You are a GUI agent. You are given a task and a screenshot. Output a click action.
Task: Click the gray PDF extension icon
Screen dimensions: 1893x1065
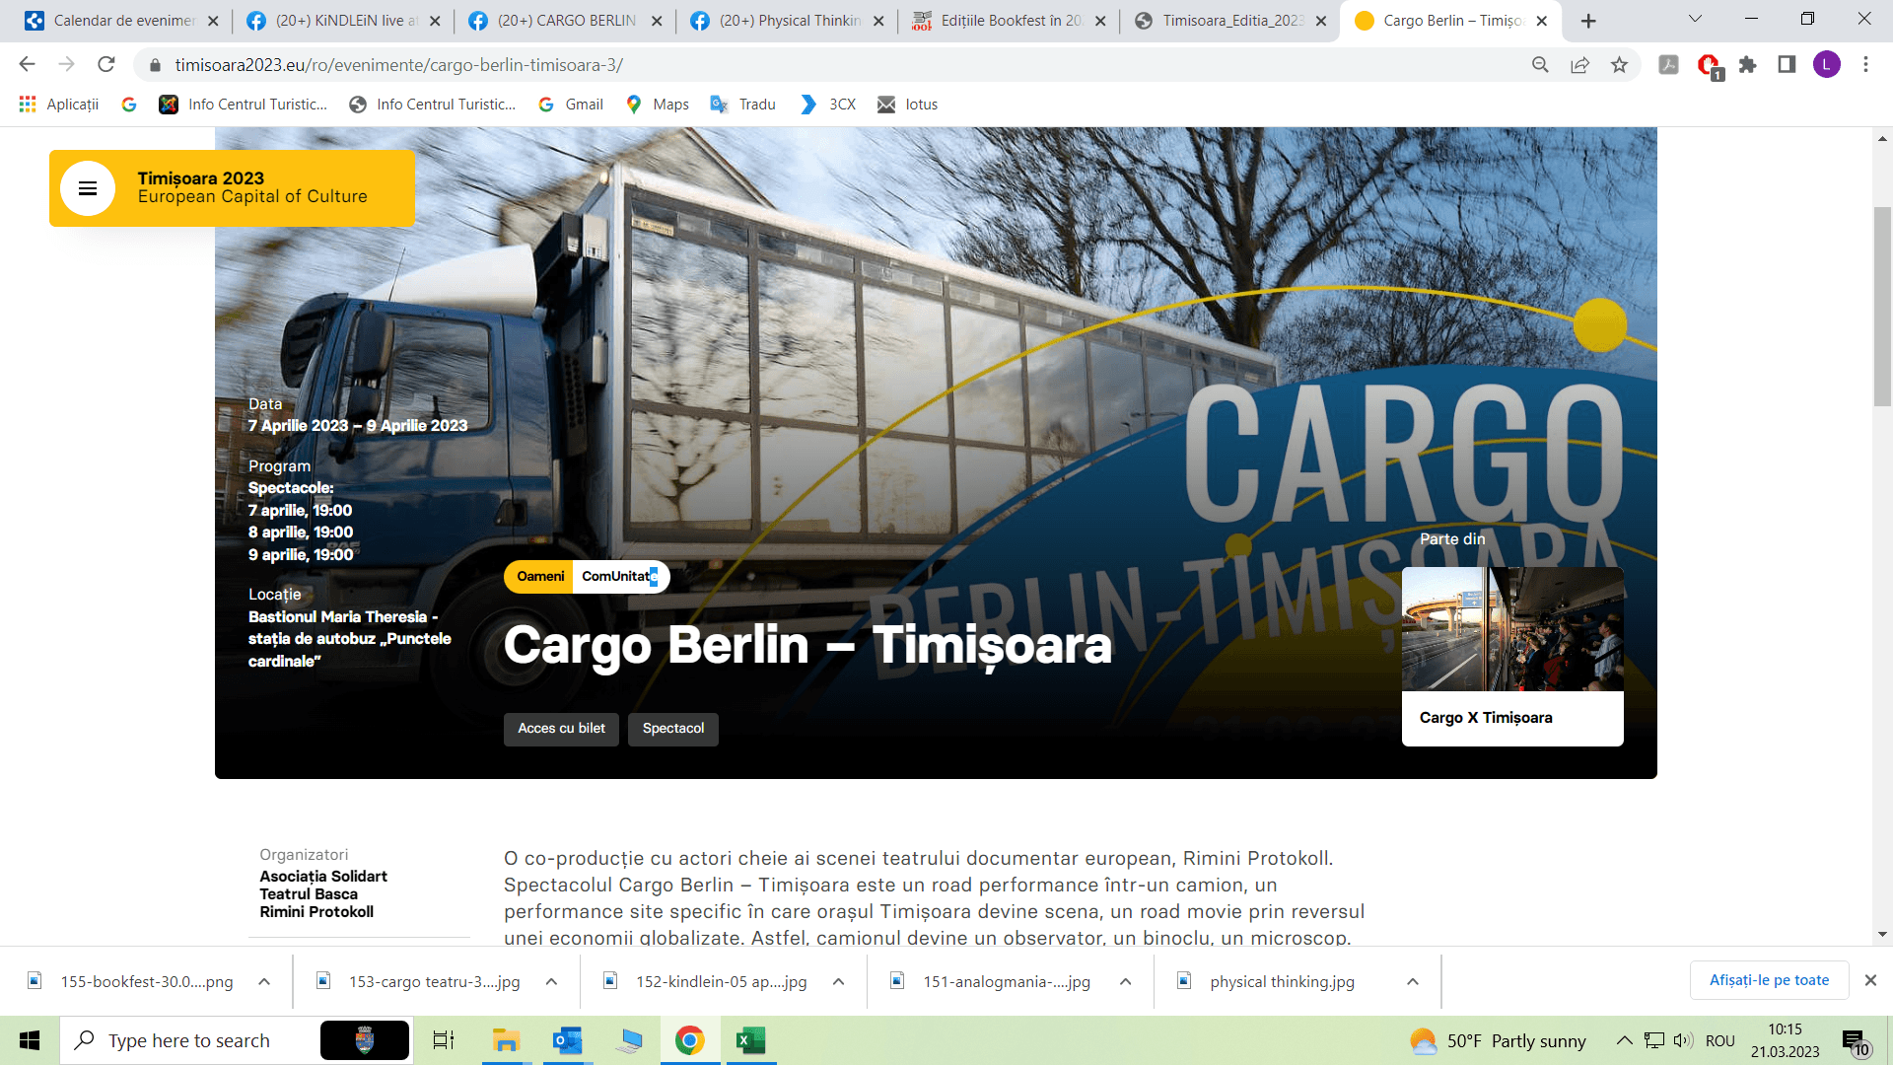click(x=1668, y=65)
